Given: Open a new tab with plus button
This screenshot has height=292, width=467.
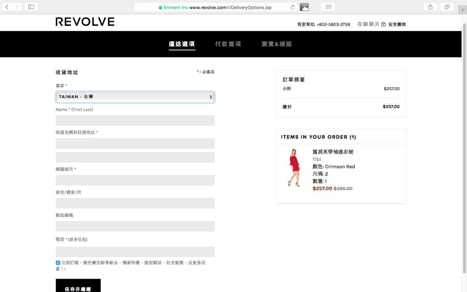Looking at the screenshot, I should (x=462, y=9).
